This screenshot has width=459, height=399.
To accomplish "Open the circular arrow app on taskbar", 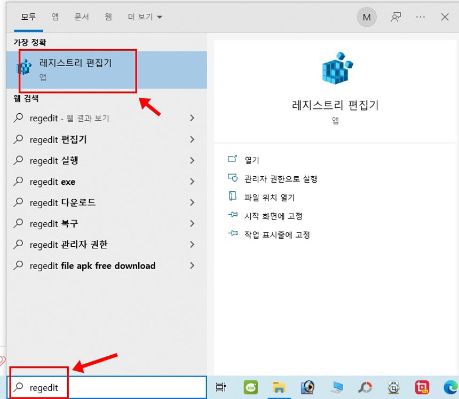I will coord(365,387).
